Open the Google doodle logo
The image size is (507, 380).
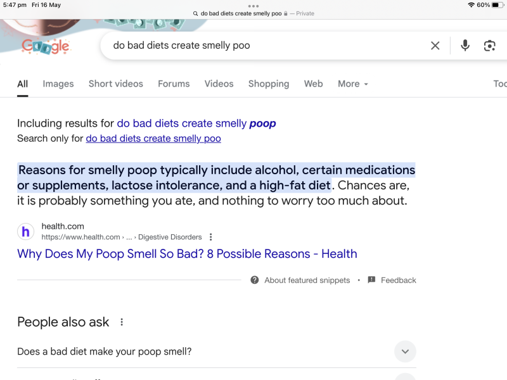click(x=45, y=46)
